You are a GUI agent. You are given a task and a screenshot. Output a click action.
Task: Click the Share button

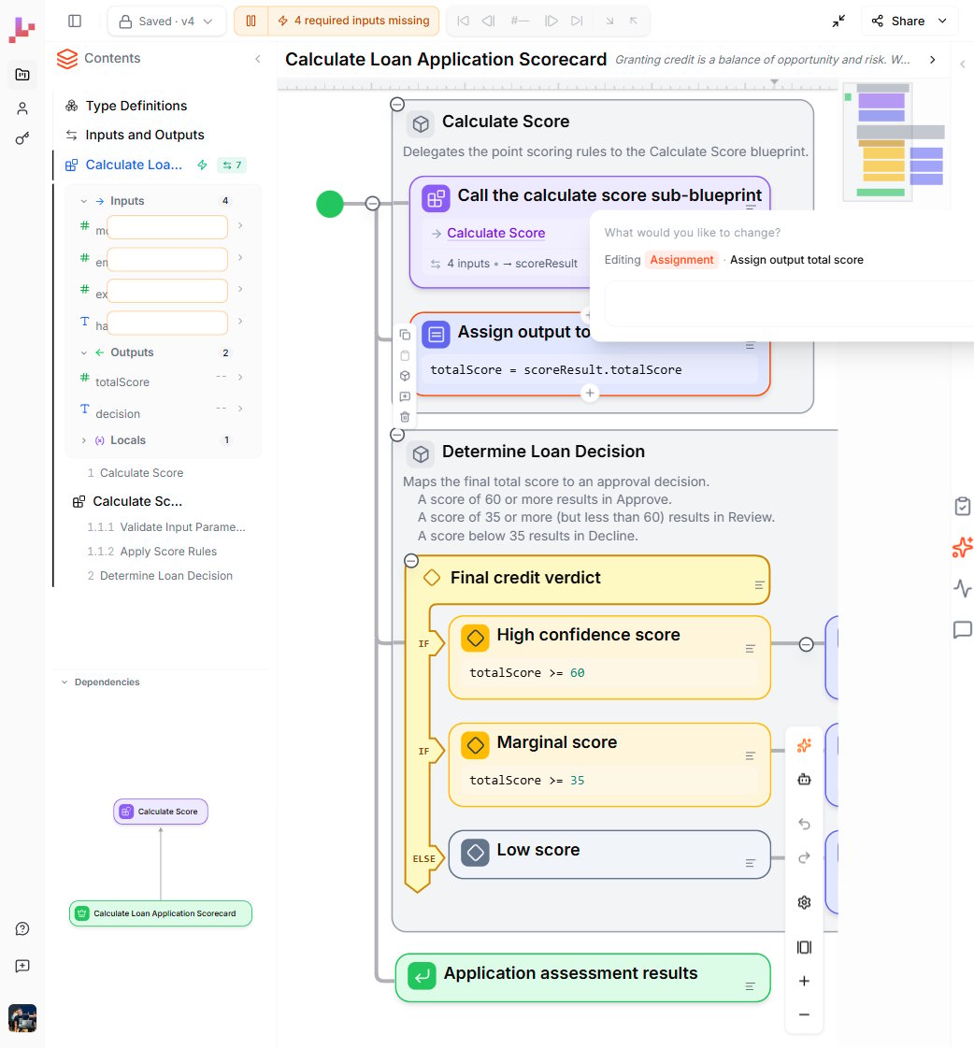(x=897, y=21)
